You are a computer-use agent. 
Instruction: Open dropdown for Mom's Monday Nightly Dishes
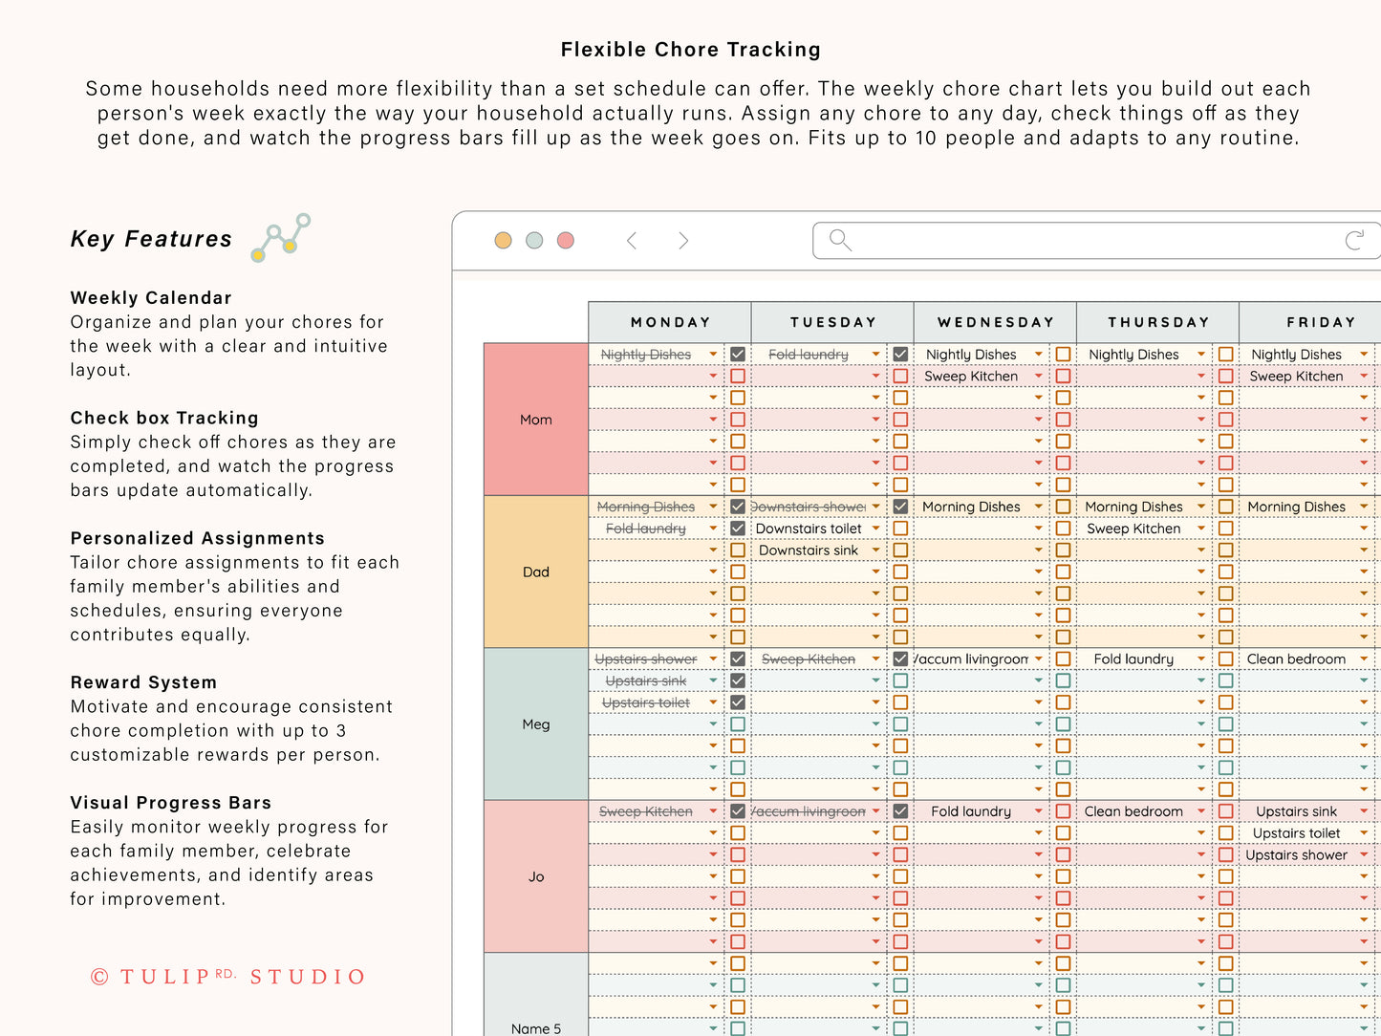pyautogui.click(x=713, y=355)
